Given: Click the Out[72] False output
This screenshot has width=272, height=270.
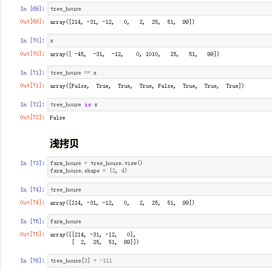Looking at the screenshot, I should click(x=57, y=118).
